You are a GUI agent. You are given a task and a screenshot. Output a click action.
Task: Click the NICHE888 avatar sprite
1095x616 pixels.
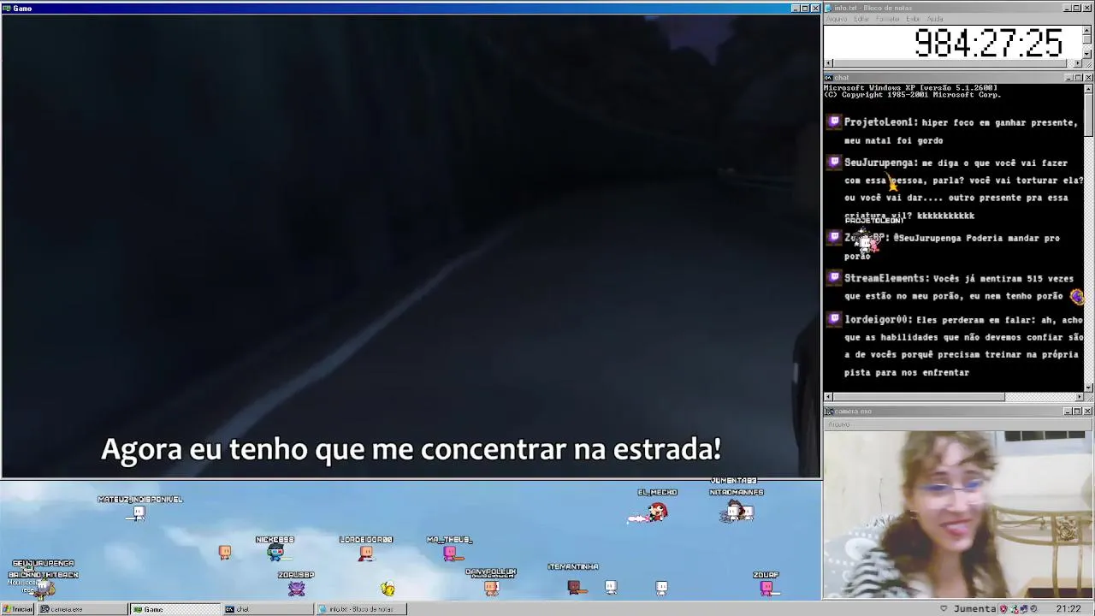pos(275,553)
